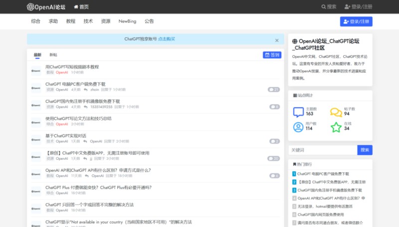Click replier 15351459255 under 手机镜像版 post
Image resolution: width=399 pixels, height=227 pixels.
pos(101,107)
